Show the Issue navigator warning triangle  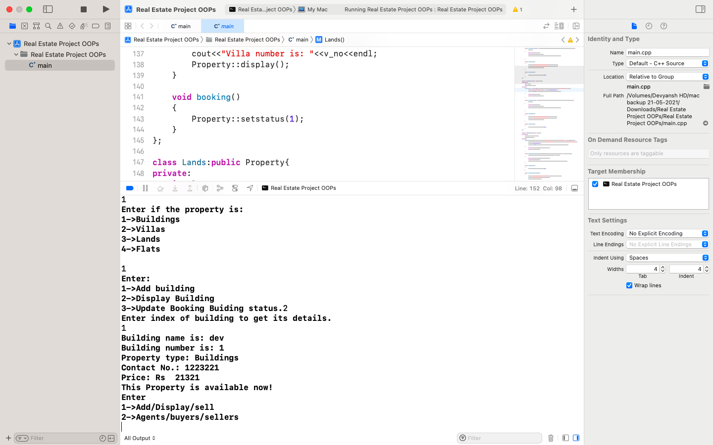click(59, 26)
